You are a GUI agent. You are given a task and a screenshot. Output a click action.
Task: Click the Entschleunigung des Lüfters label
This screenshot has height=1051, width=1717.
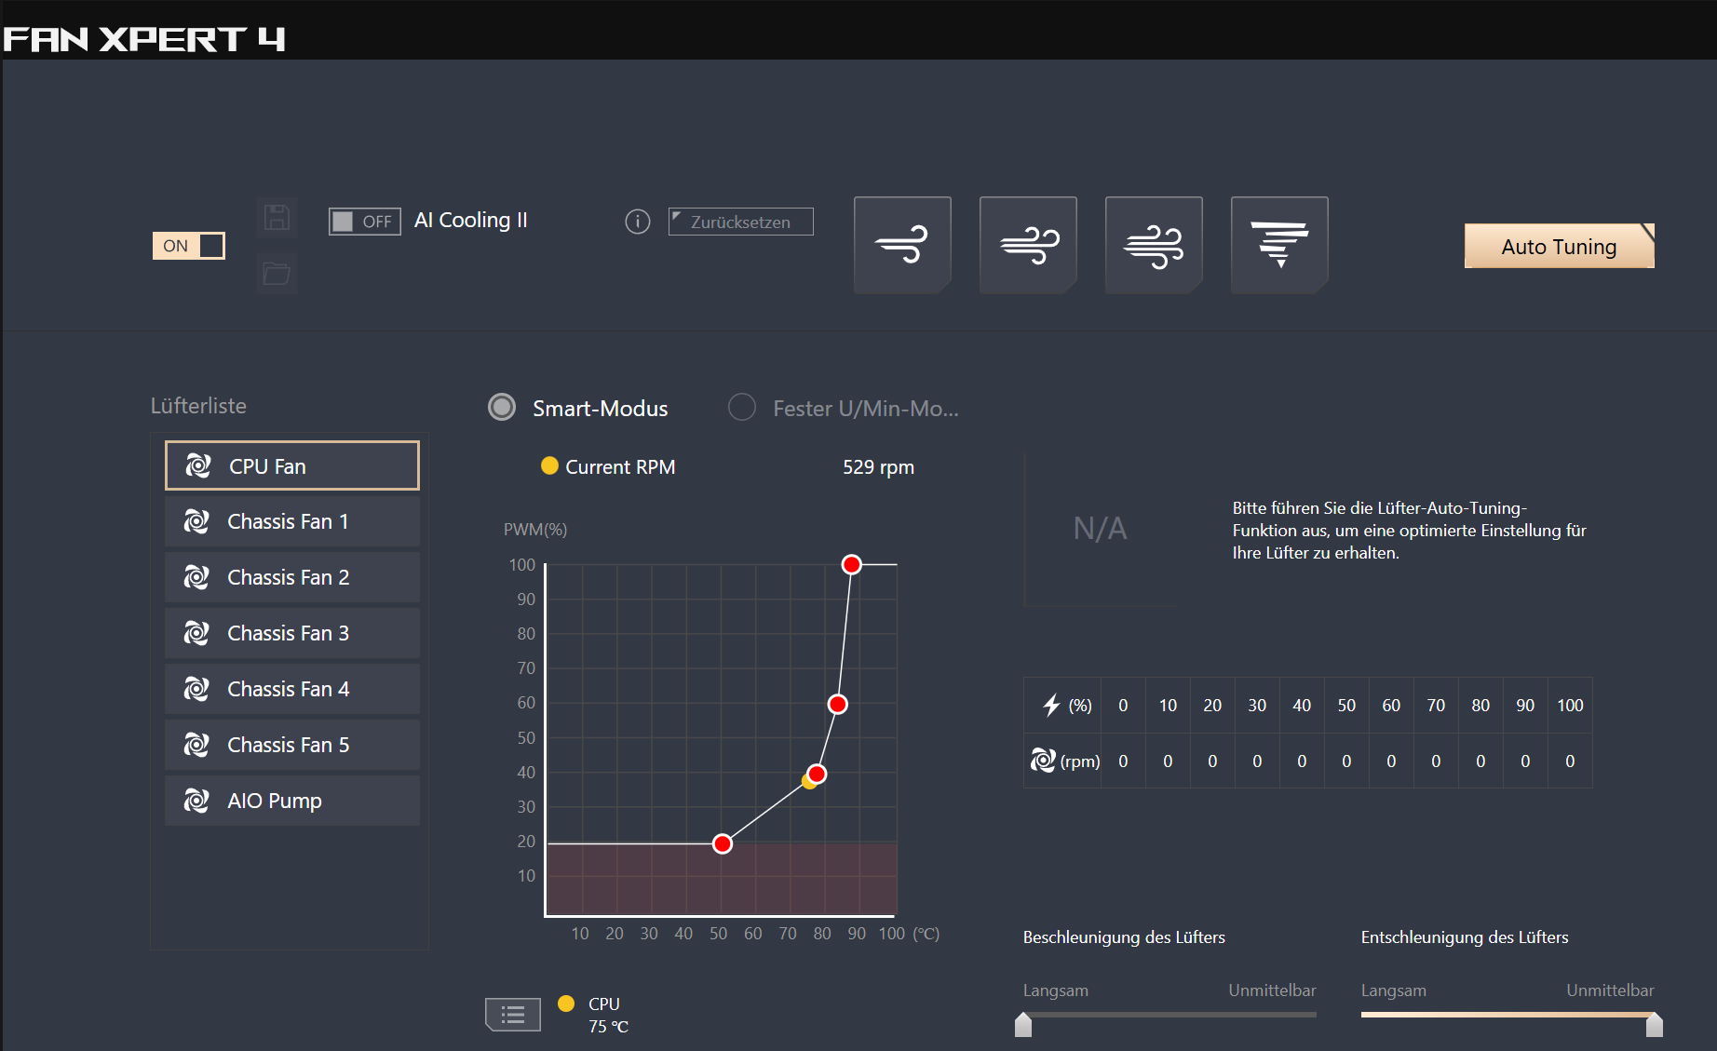pyautogui.click(x=1465, y=936)
